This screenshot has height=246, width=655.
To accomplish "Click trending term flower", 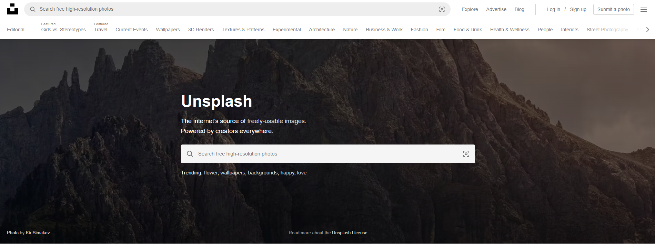I will pos(211,173).
